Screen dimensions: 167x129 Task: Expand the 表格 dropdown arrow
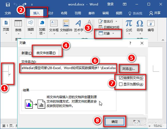tap(19, 34)
